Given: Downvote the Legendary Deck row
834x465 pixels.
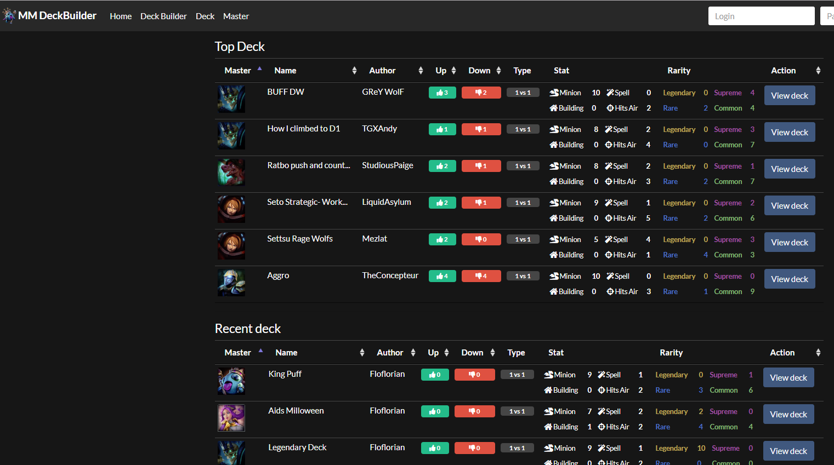Looking at the screenshot, I should 475,448.
